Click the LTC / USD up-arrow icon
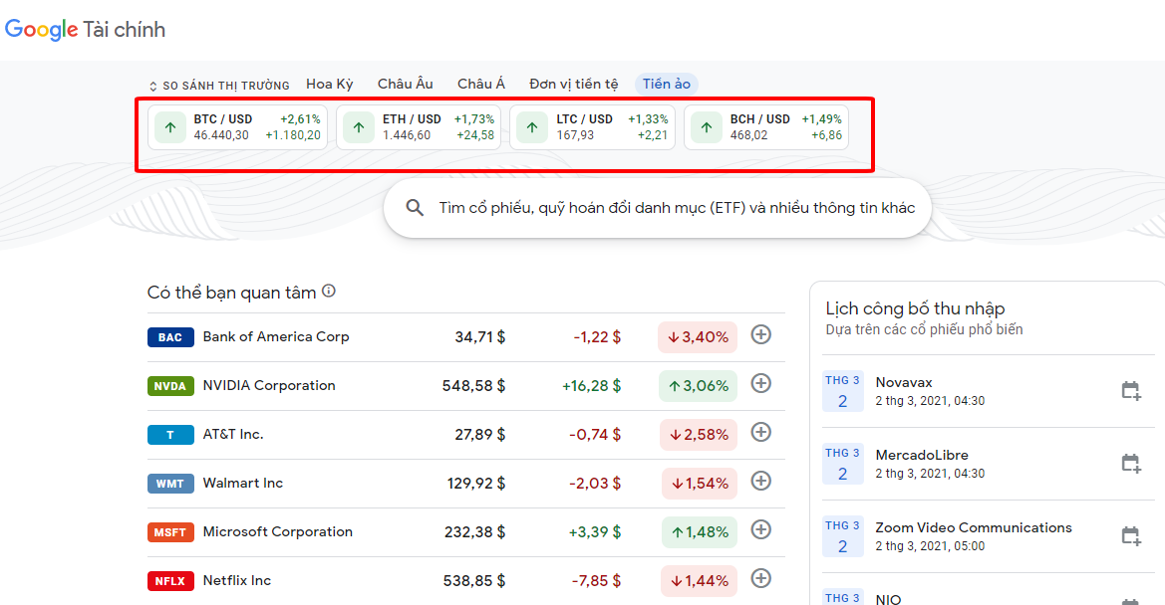The width and height of the screenshot is (1165, 605). (x=532, y=127)
